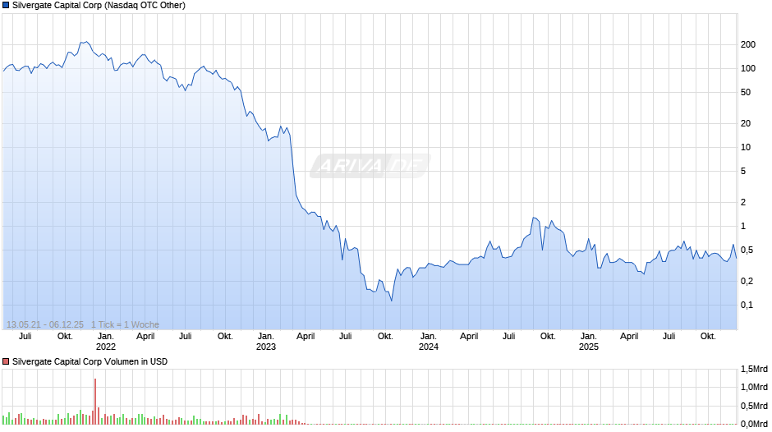Image resolution: width=772 pixels, height=432 pixels.
Task: Click the 'Jan.' label above 2023
Action: 266,337
